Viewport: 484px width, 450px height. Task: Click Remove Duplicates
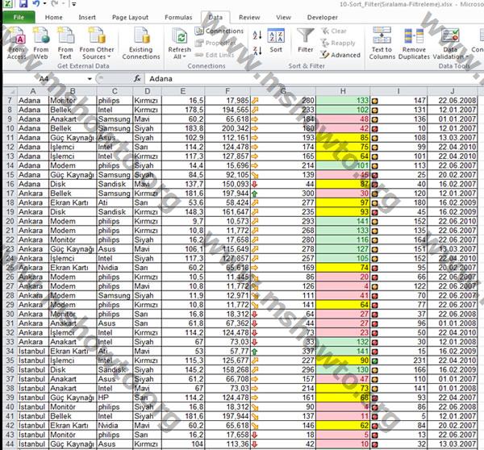pos(414,44)
